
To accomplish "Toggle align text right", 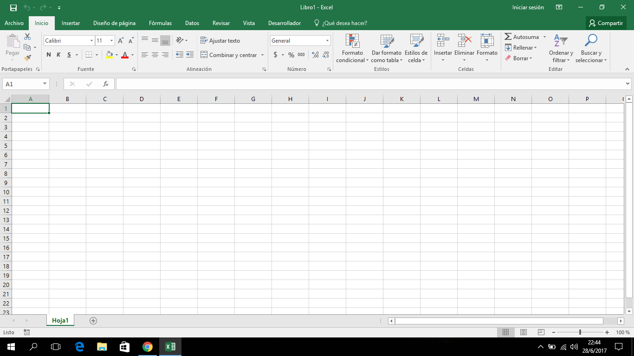I will [x=165, y=55].
